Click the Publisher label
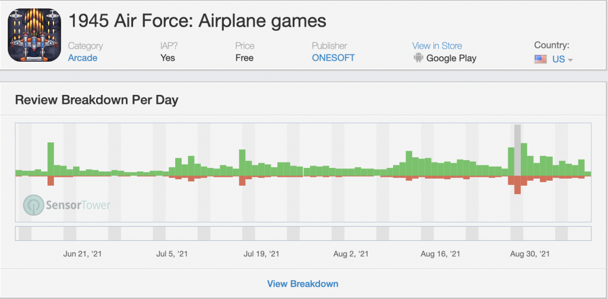The width and height of the screenshot is (608, 299). pos(329,46)
